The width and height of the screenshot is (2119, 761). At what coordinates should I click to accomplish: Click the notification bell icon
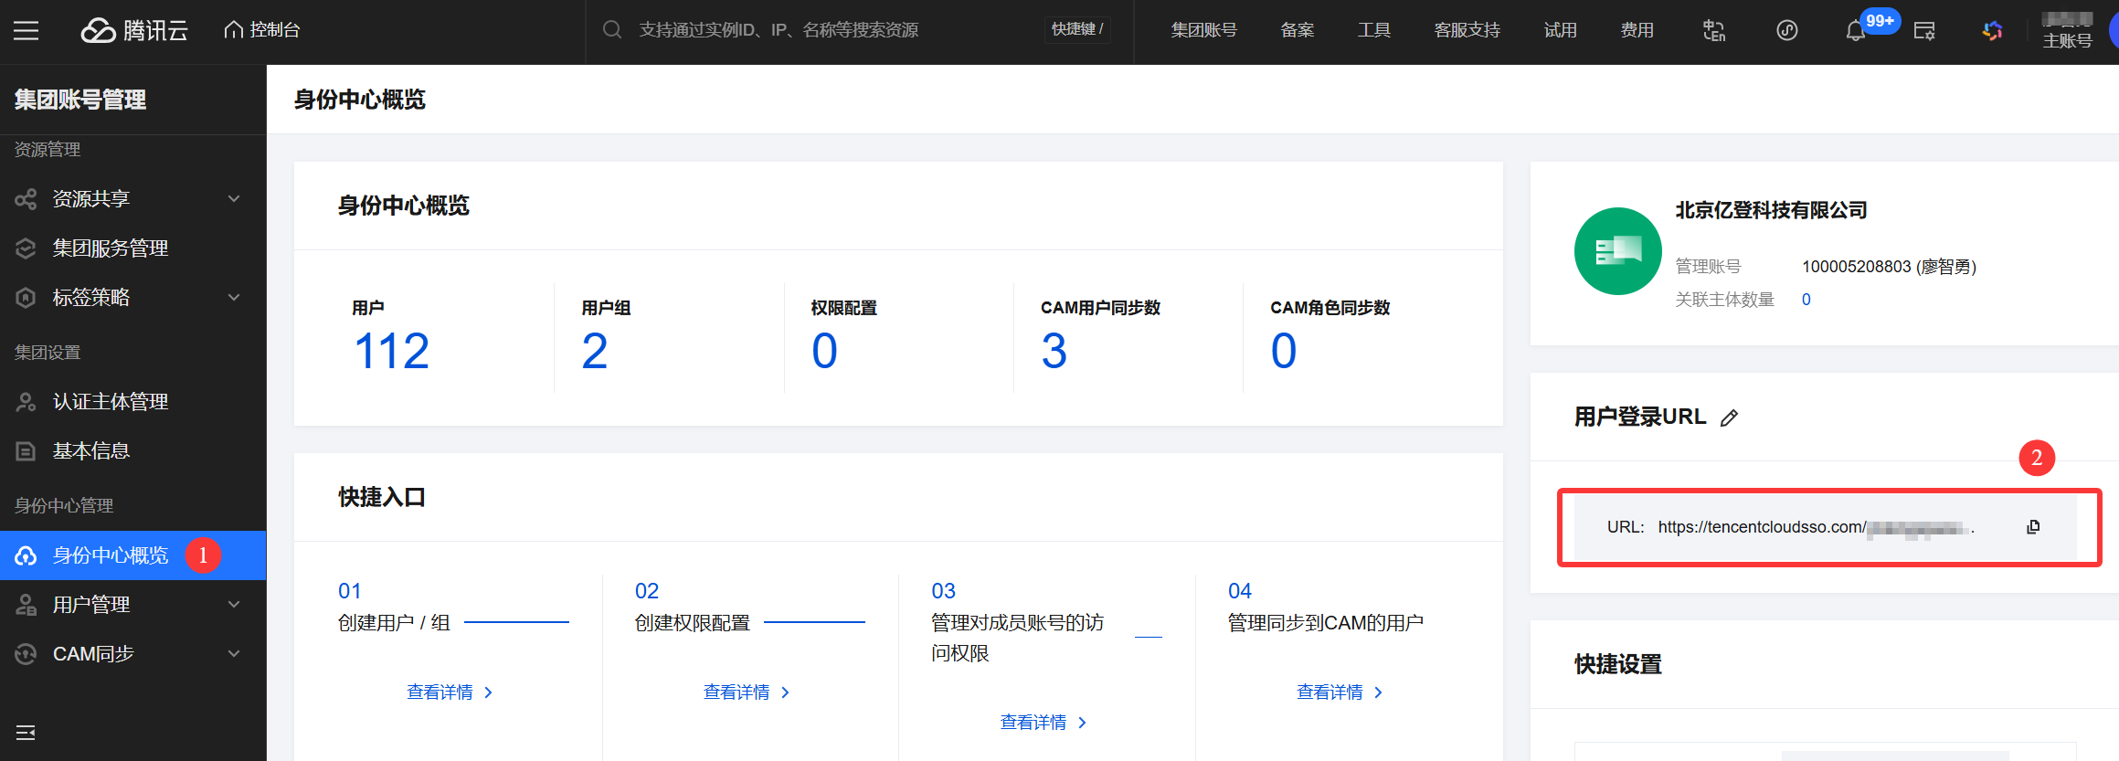[x=1855, y=31]
